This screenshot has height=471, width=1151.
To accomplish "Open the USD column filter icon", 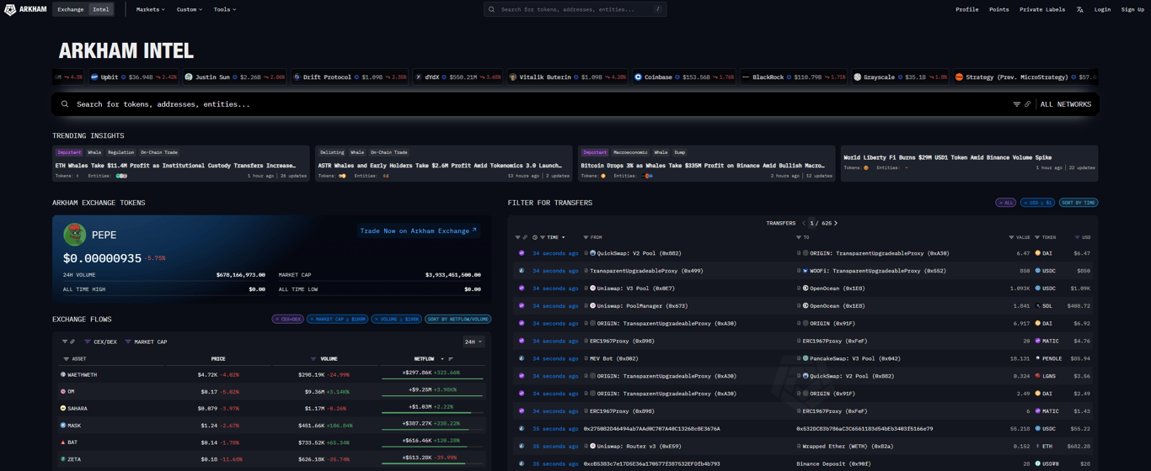I will [x=1077, y=237].
